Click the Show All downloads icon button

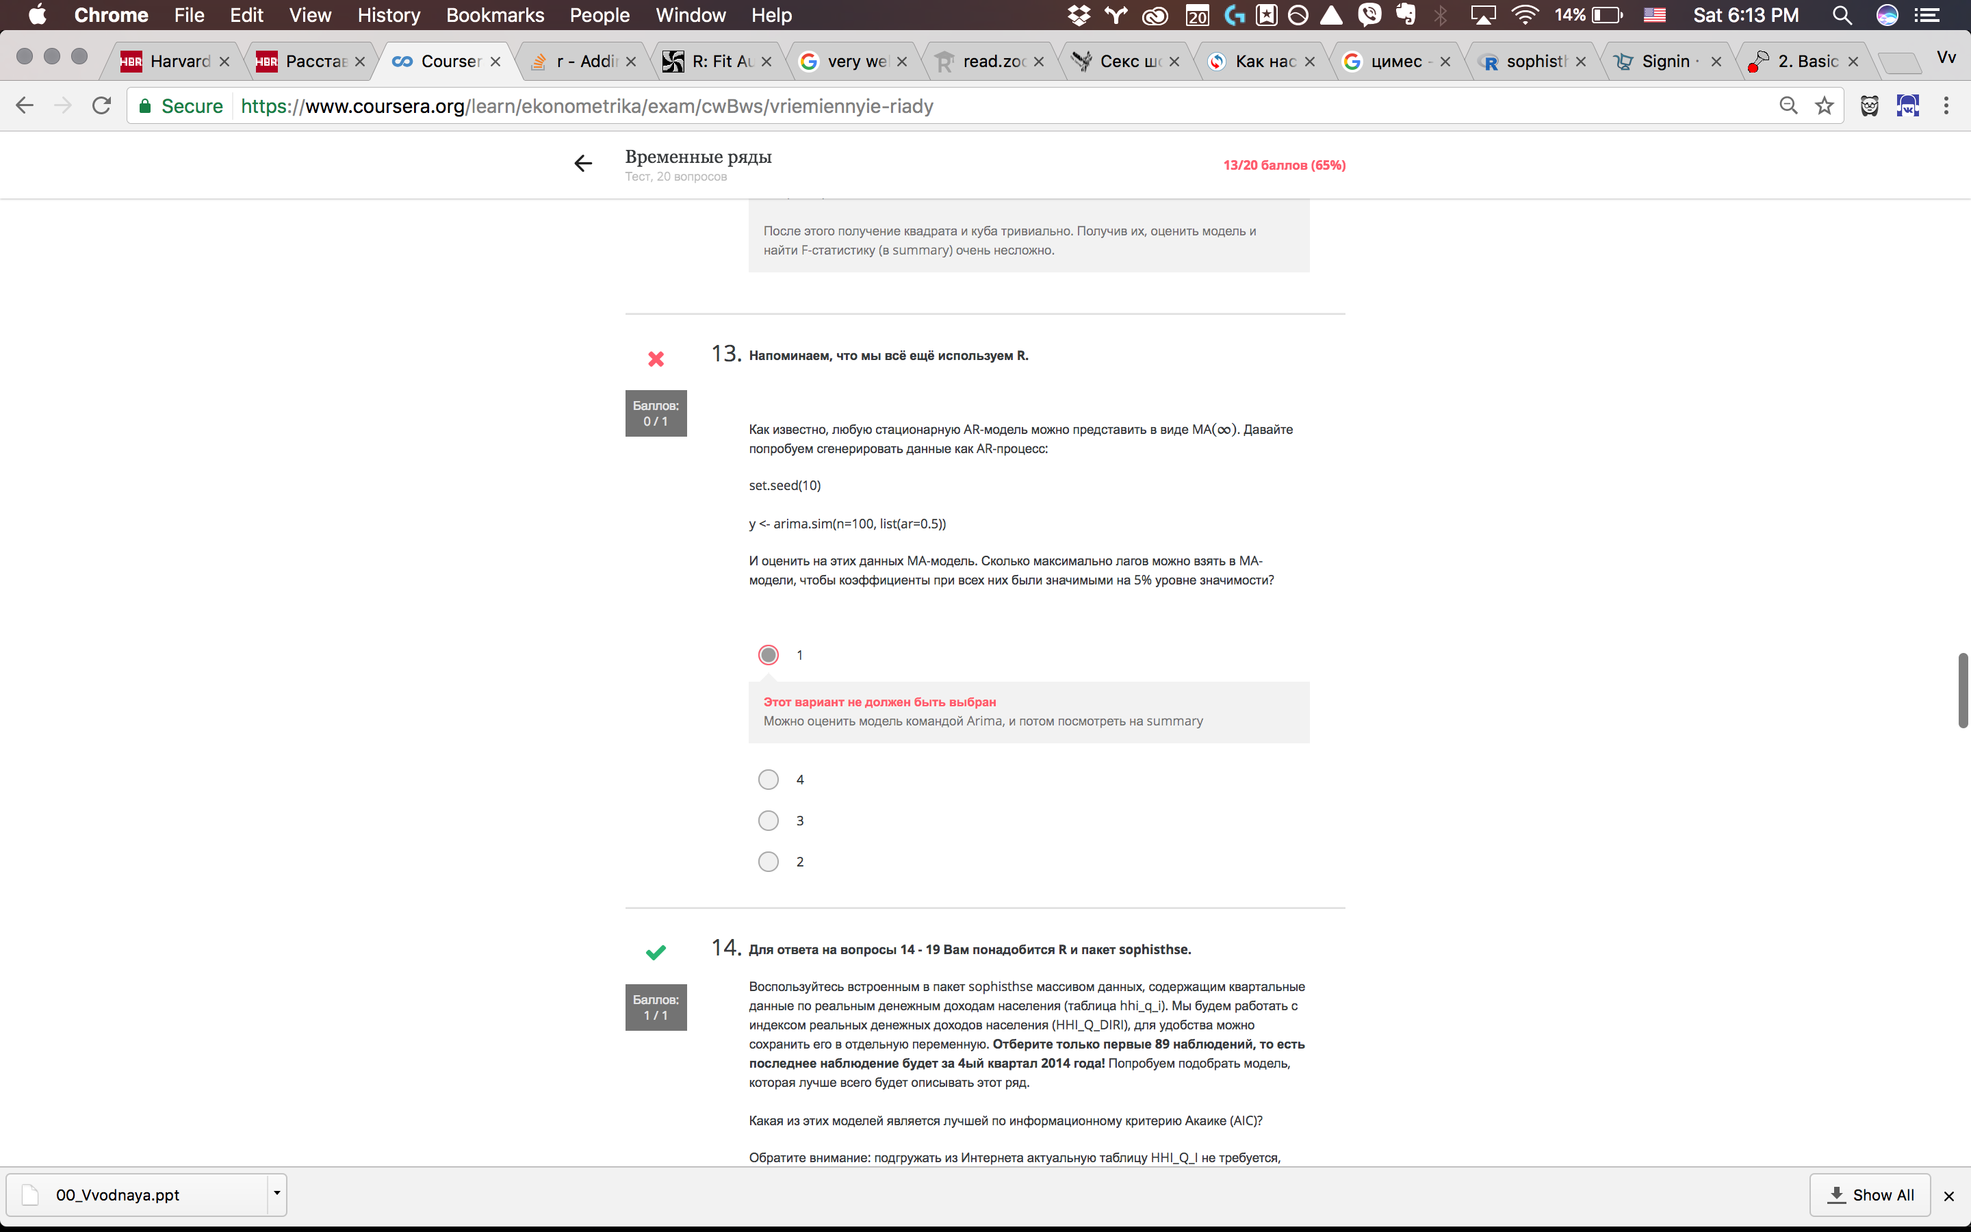point(1870,1194)
